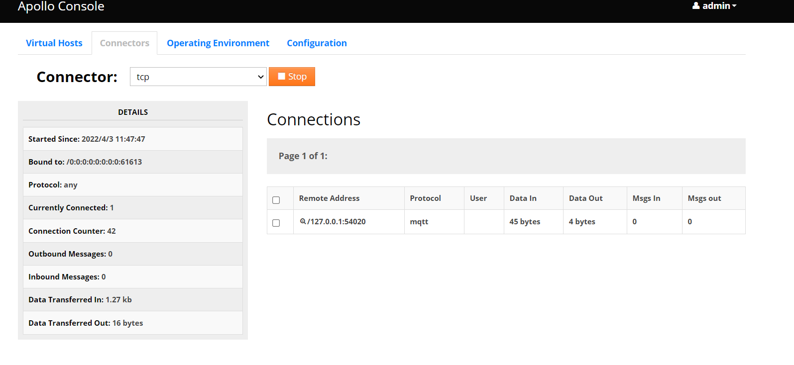Click the Started Since 2022/4/3 row
794x365 pixels.
tap(133, 139)
